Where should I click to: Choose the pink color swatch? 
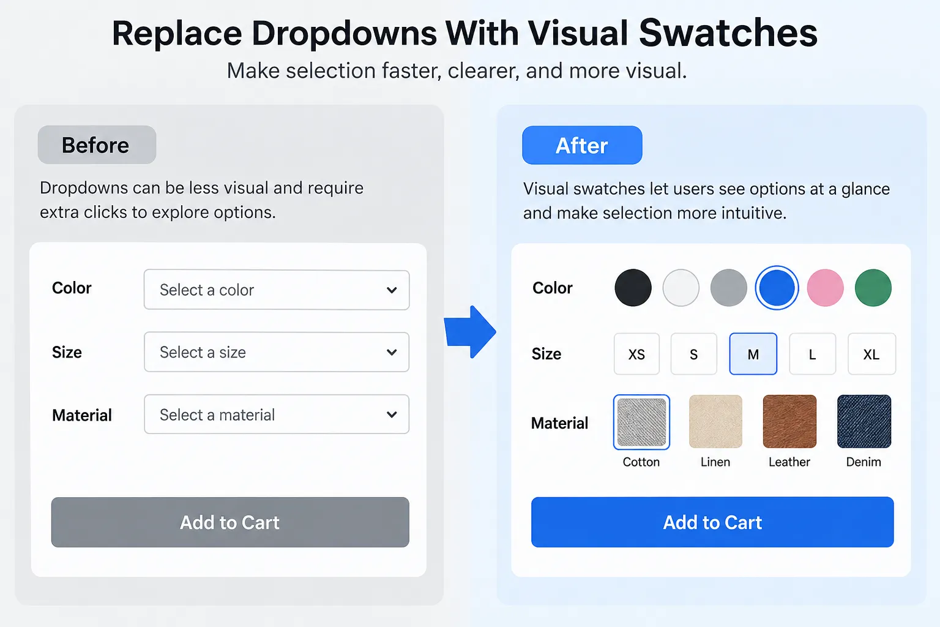(x=826, y=288)
